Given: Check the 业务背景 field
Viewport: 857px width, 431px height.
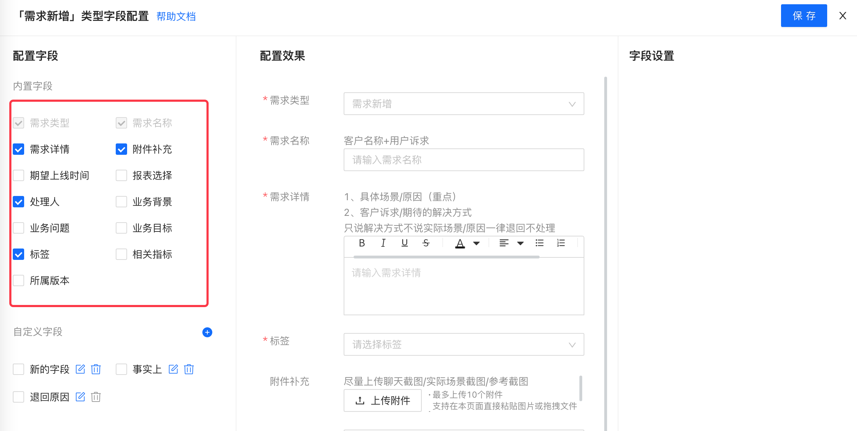Looking at the screenshot, I should click(x=121, y=202).
